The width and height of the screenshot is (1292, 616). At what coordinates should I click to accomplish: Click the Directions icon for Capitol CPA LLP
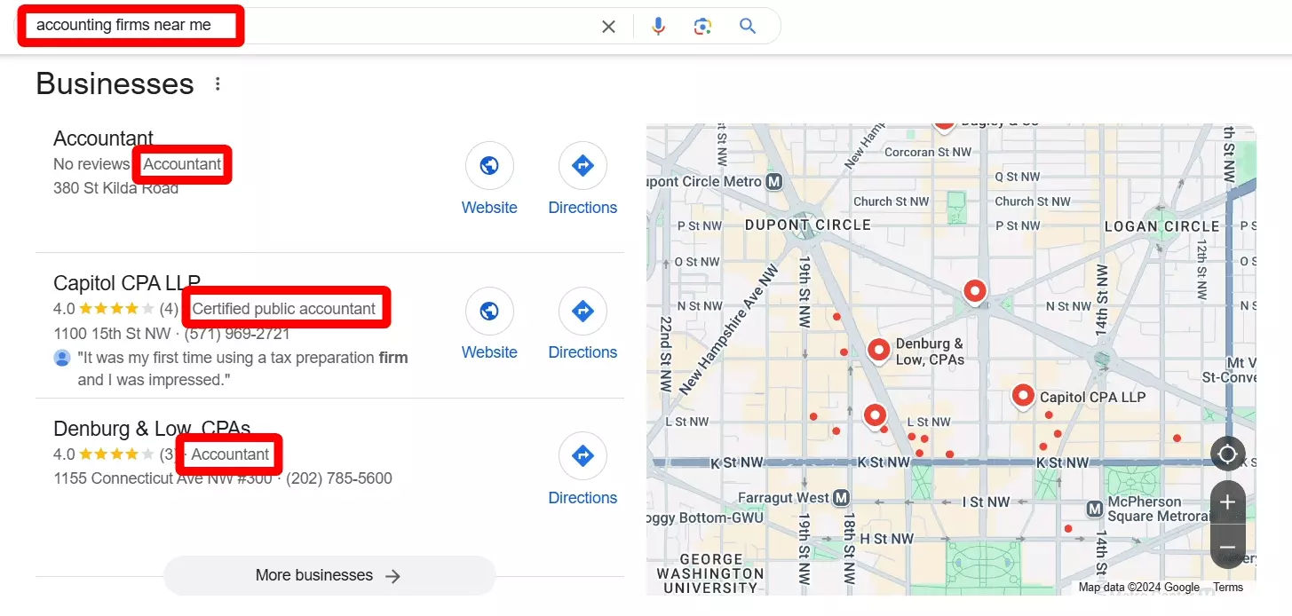click(583, 311)
